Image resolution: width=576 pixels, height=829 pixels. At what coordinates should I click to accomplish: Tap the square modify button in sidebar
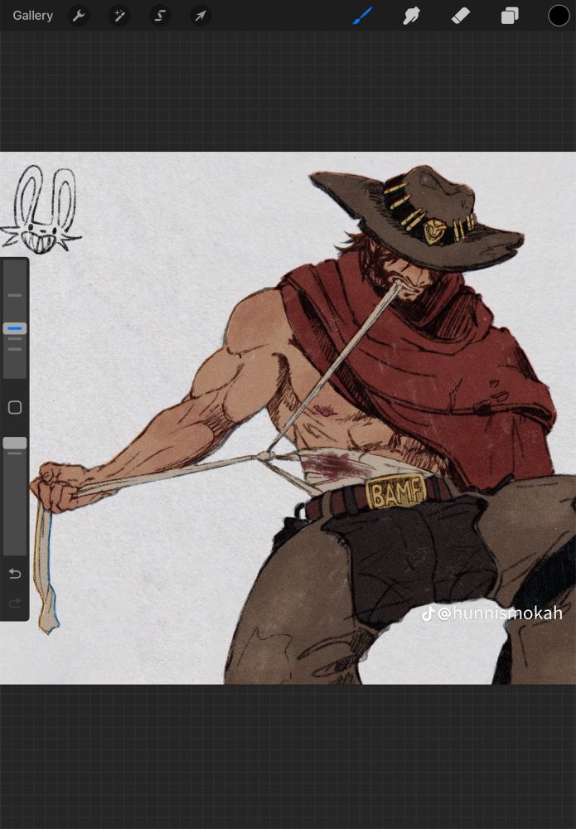tap(15, 407)
